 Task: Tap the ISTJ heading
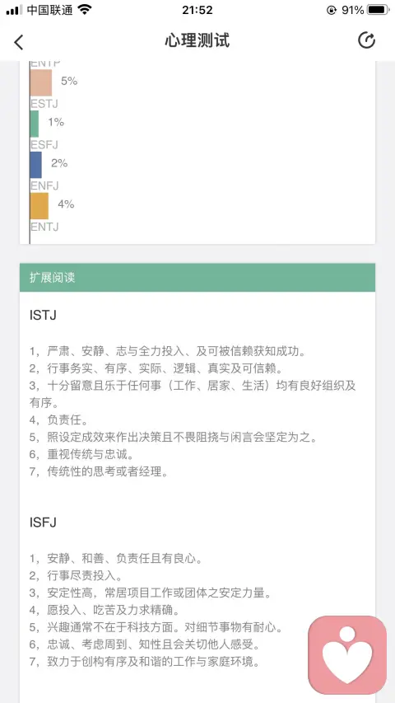[43, 315]
